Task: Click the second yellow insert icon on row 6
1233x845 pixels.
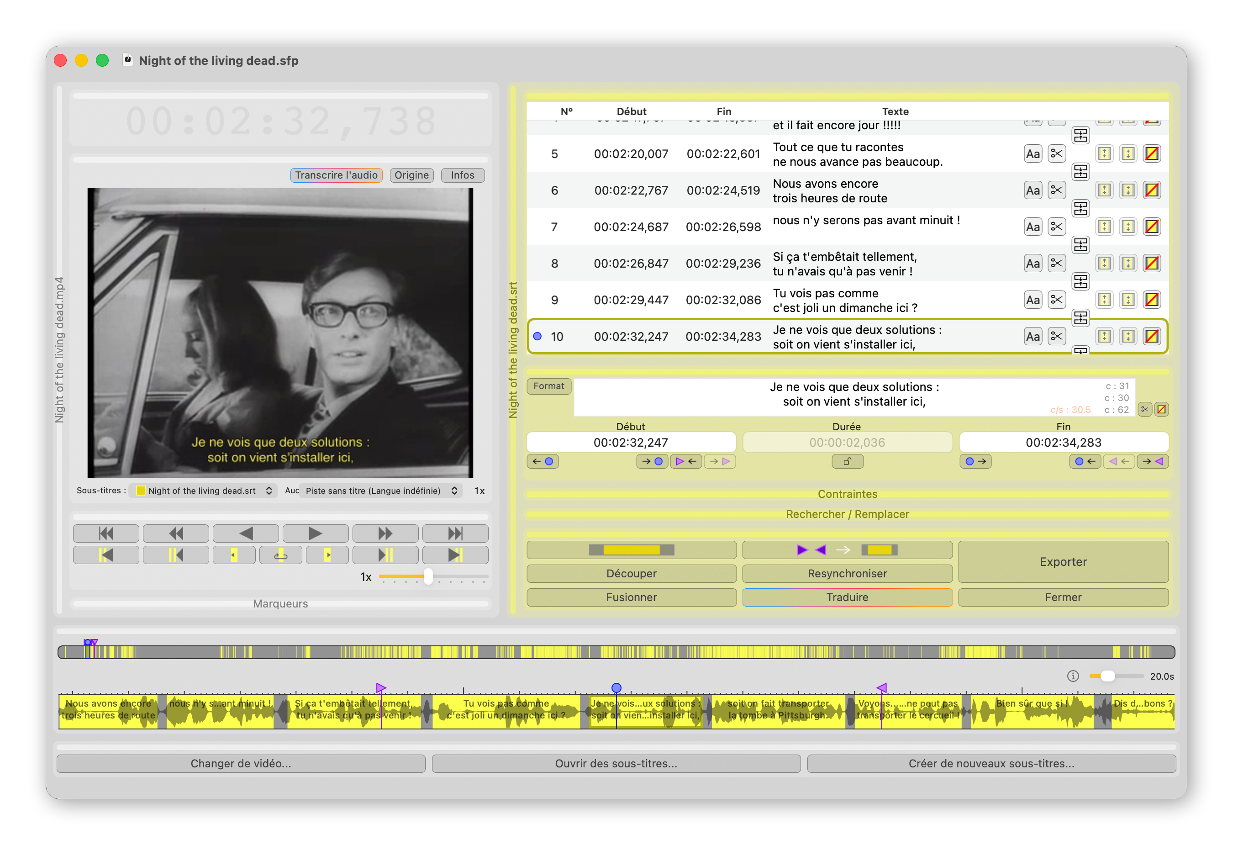Action: click(1128, 190)
